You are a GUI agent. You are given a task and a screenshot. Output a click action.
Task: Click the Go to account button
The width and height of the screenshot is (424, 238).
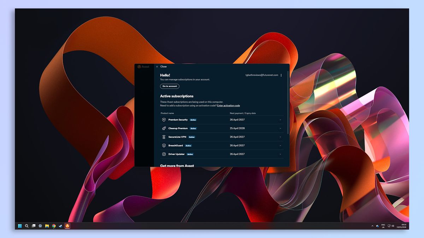point(170,86)
